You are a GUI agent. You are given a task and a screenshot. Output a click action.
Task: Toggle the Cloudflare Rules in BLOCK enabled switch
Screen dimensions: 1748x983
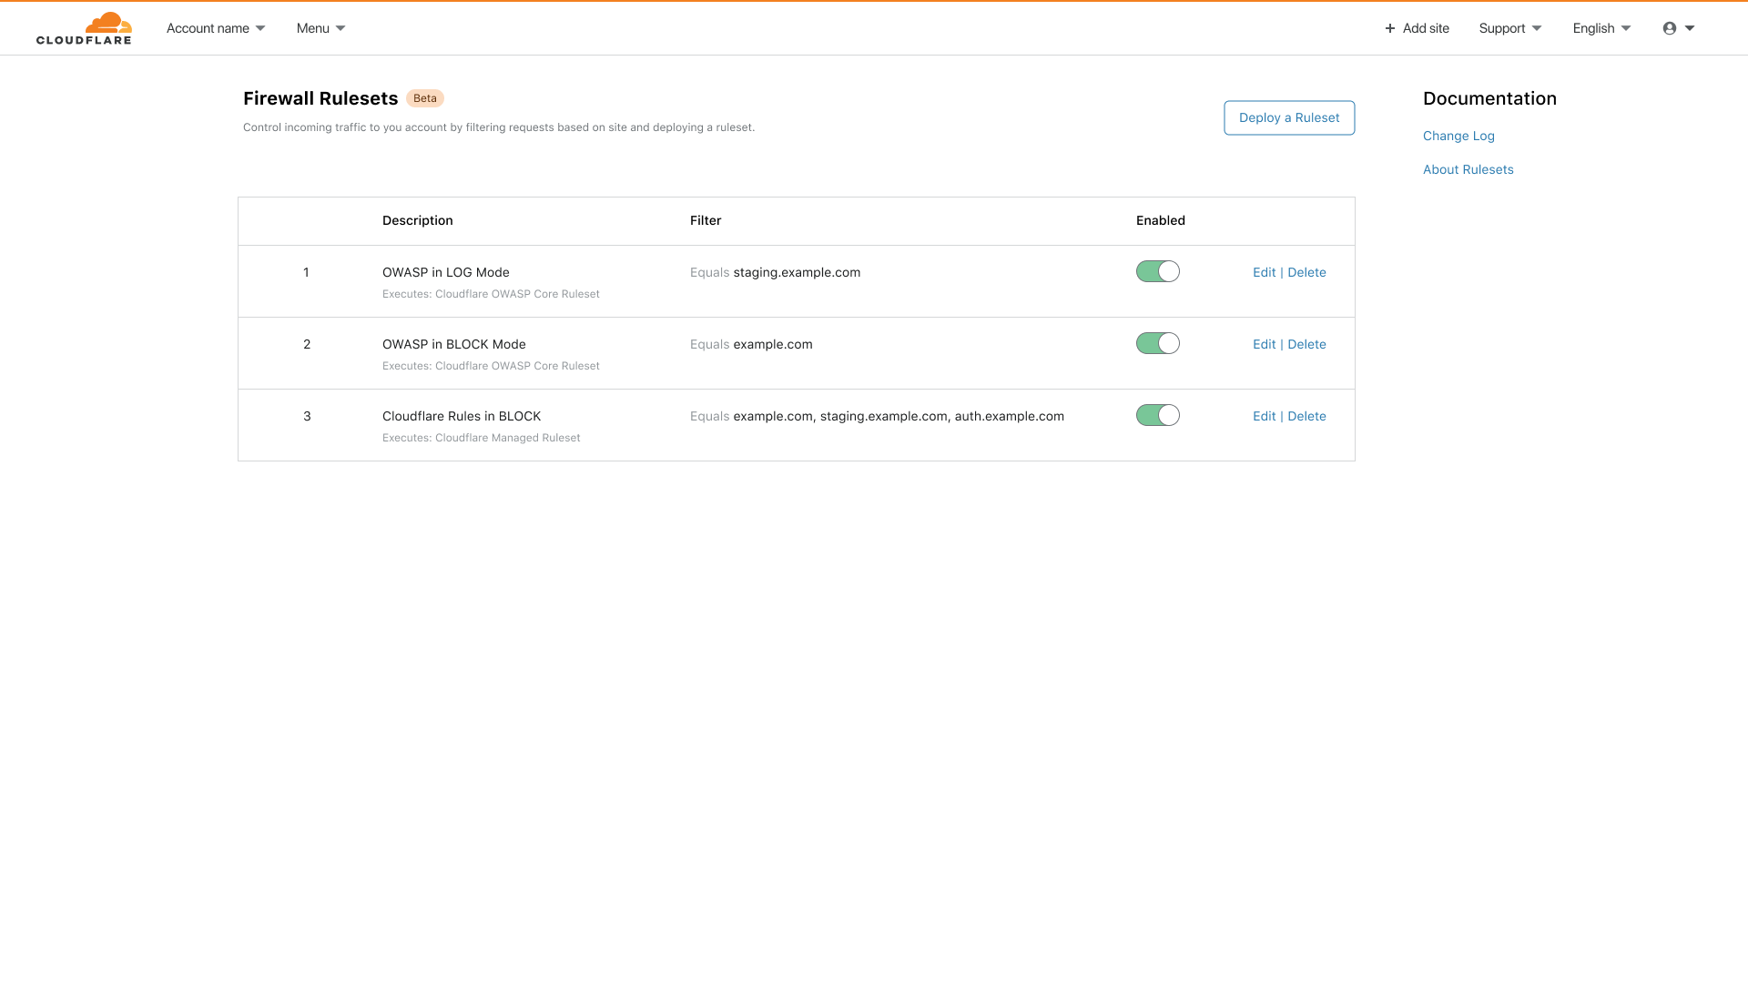pos(1157,414)
